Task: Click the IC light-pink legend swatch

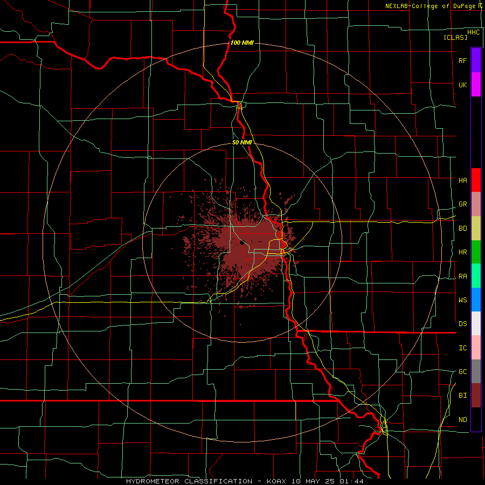Action: pyautogui.click(x=476, y=348)
